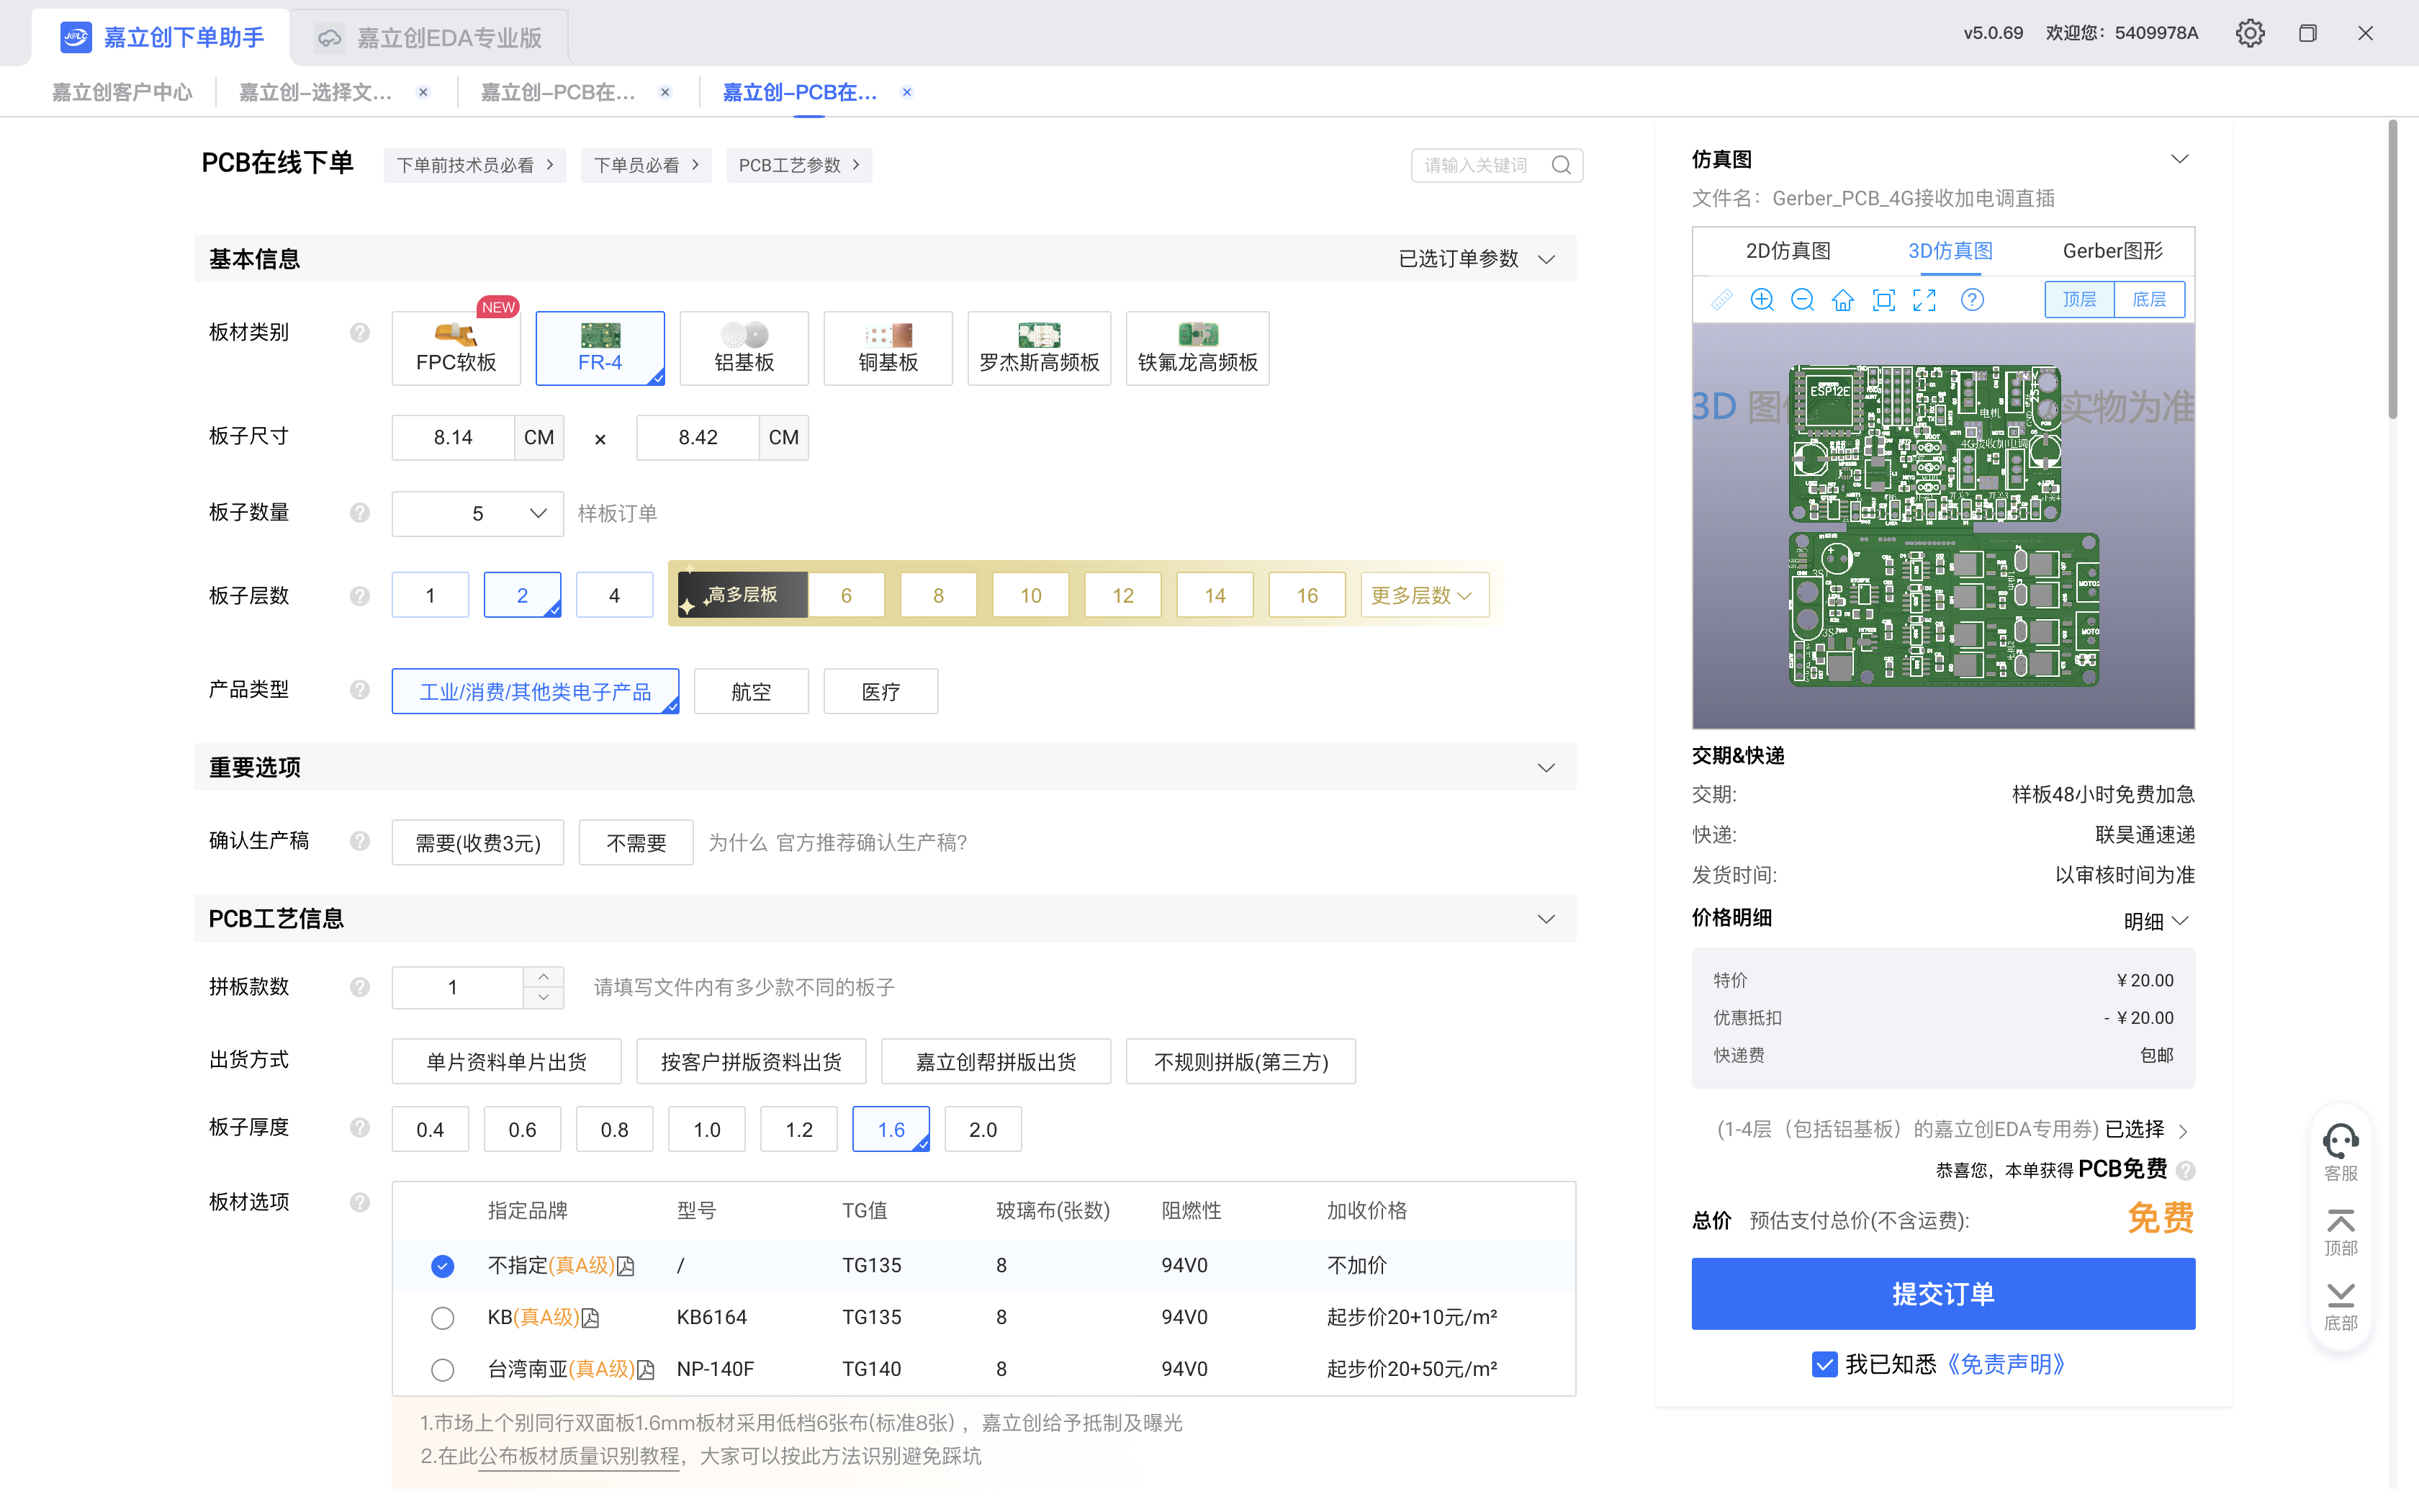Click help icon next to 拼板款数
The width and height of the screenshot is (2419, 1512).
coord(360,987)
